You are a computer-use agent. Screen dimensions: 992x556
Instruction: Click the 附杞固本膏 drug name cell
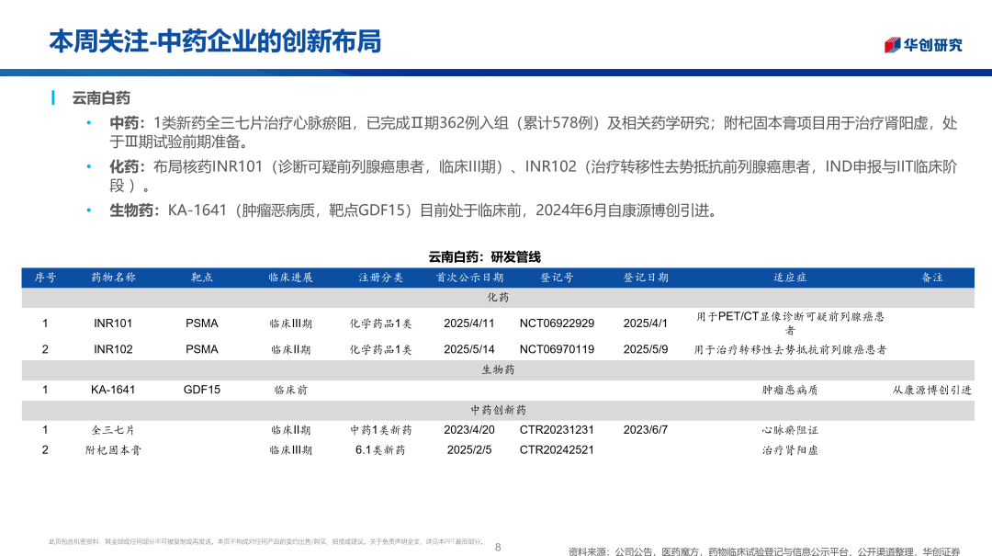[x=113, y=450]
